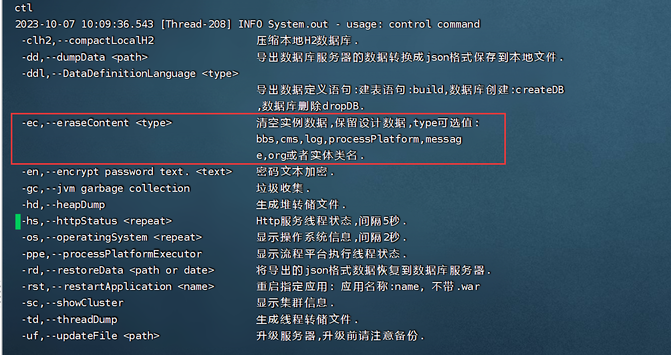Click the -rst,--restartApplication <name> option
Viewport: 671px width, 355px height.
click(118, 286)
